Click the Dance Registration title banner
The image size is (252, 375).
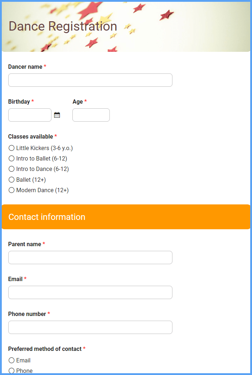point(126,27)
